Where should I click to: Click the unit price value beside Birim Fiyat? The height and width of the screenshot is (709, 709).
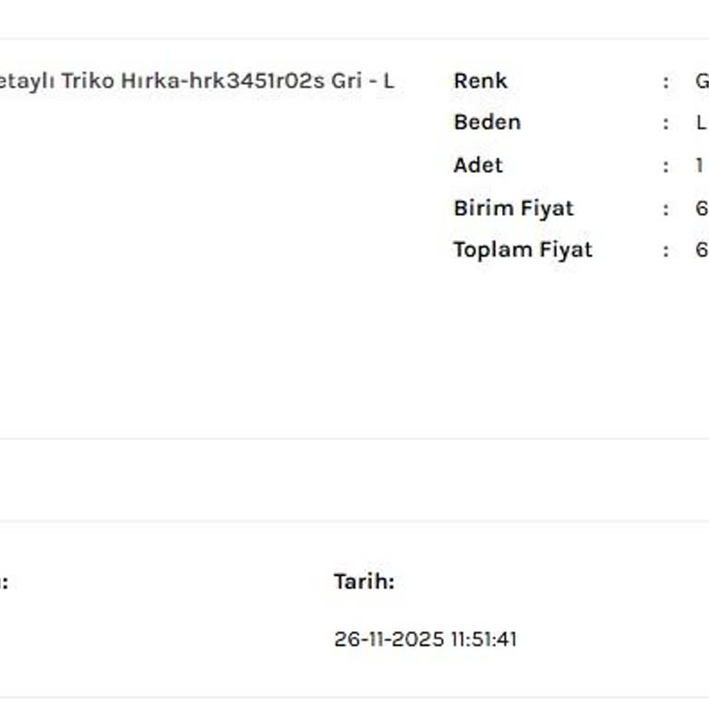coord(702,209)
